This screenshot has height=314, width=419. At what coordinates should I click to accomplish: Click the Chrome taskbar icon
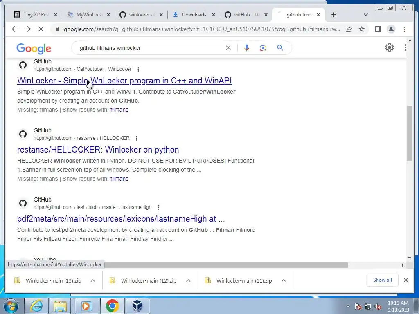[x=112, y=306]
